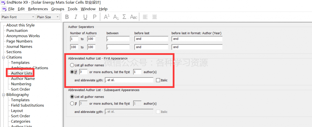The image size is (312, 127).
Task: Align text left
Action: [x=145, y=17]
